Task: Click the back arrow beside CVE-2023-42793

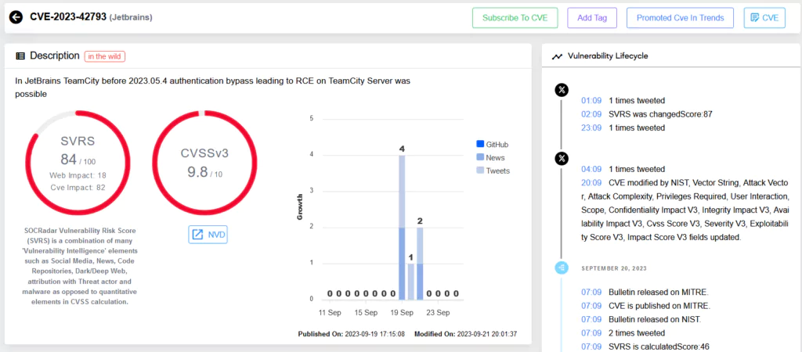Action: pos(16,17)
